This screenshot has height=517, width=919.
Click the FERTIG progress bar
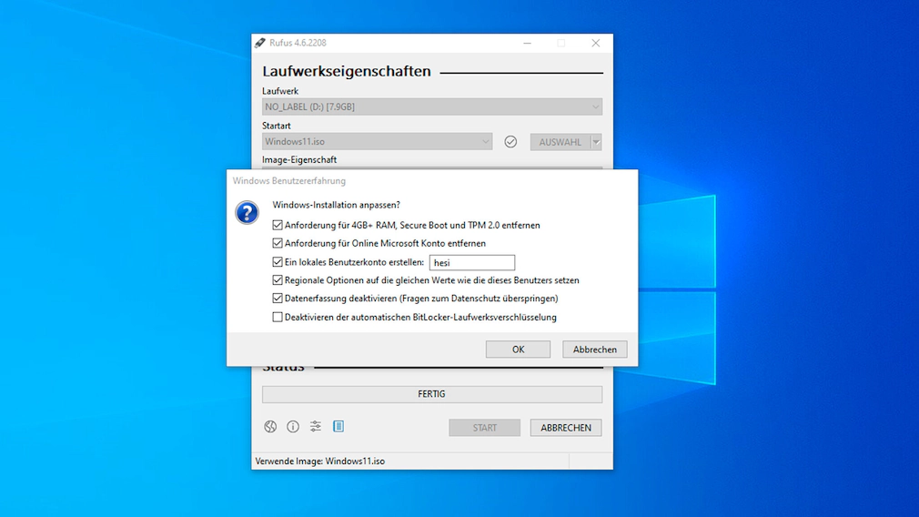(431, 394)
